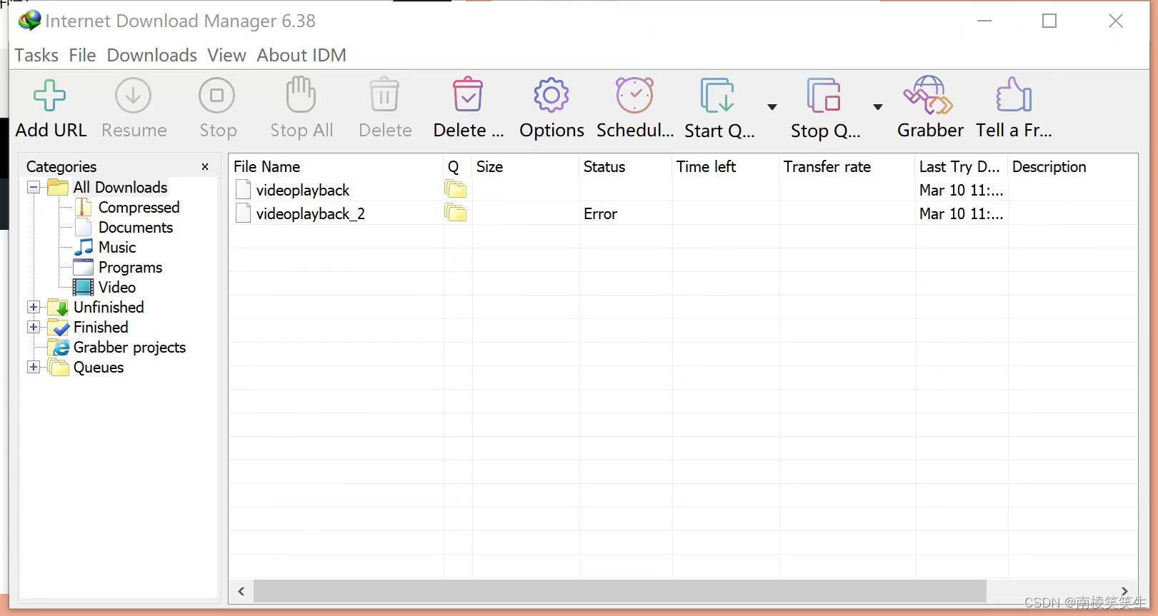Open the Downloads menu
The image size is (1158, 616).
(151, 55)
